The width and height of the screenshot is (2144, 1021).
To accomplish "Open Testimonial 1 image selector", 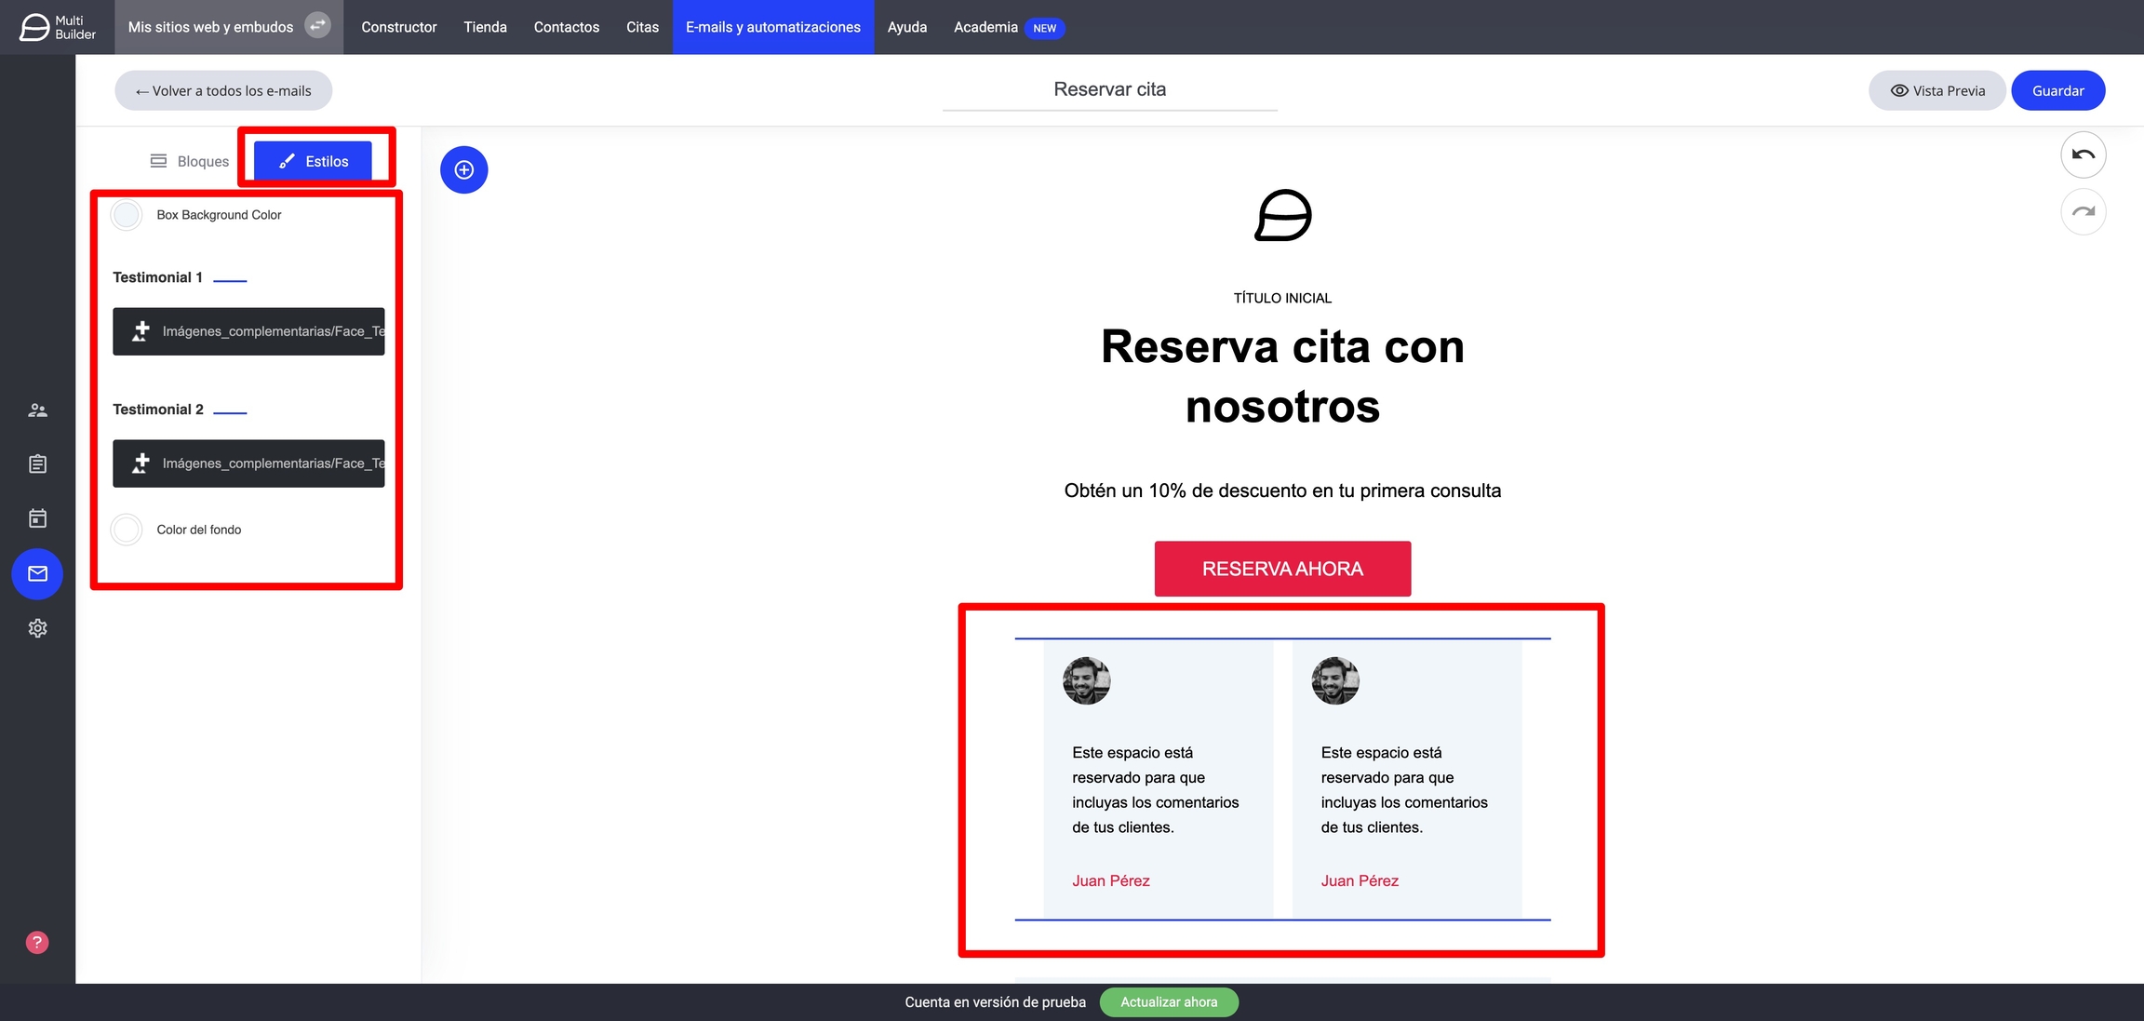I will tap(248, 331).
